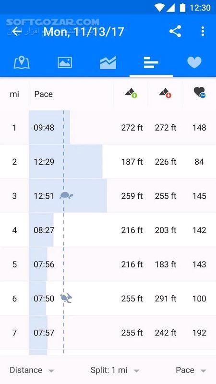Image resolution: width=216 pixels, height=384 pixels.
Task: Tap the elevation gain column icon
Action: coord(131,93)
